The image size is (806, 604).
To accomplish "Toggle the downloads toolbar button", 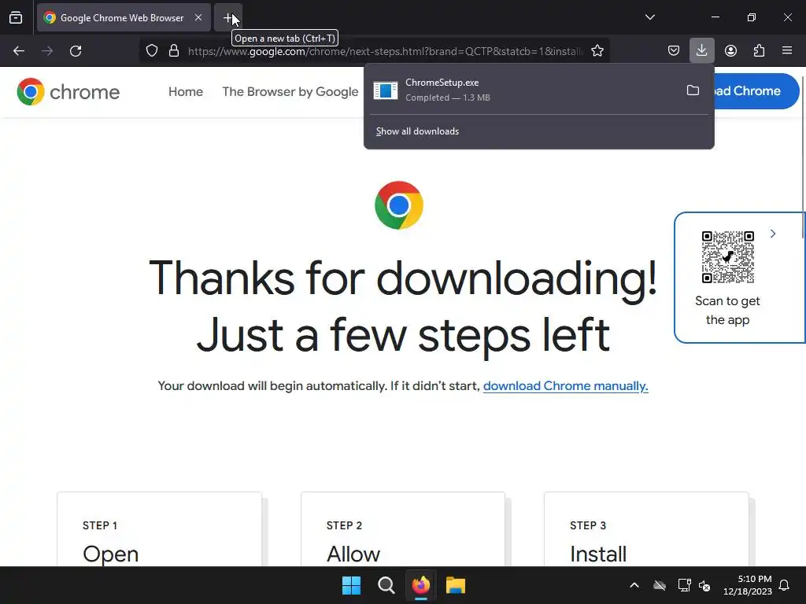I will [701, 51].
